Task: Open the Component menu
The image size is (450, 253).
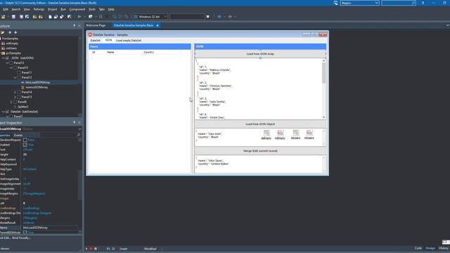Action: pyautogui.click(x=77, y=9)
